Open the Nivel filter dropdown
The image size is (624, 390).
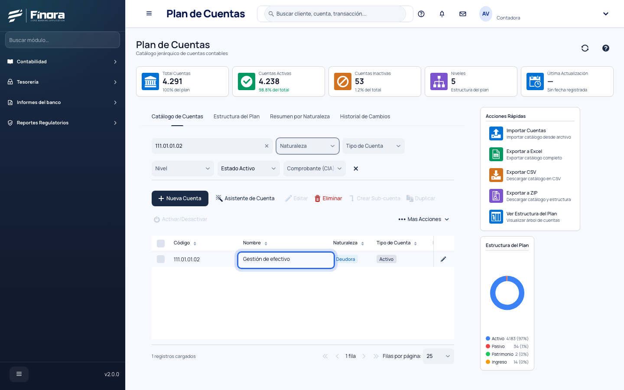pos(183,169)
